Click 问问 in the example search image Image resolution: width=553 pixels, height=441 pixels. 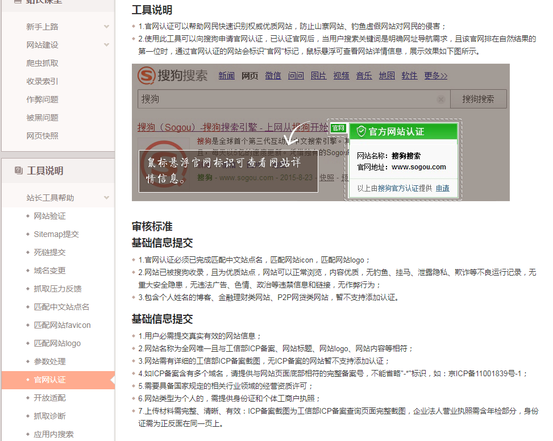coord(296,76)
